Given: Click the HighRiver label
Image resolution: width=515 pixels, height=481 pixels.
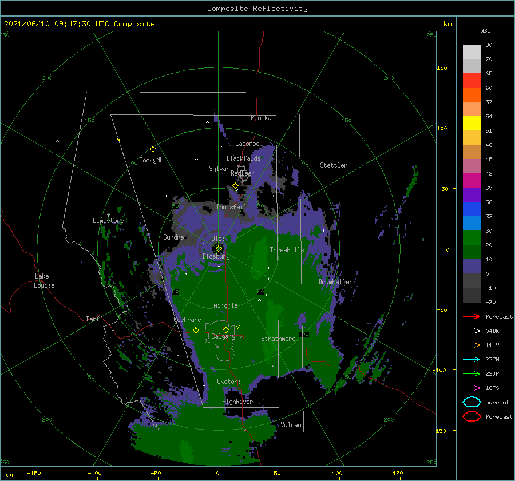Looking at the screenshot, I should coord(237,402).
